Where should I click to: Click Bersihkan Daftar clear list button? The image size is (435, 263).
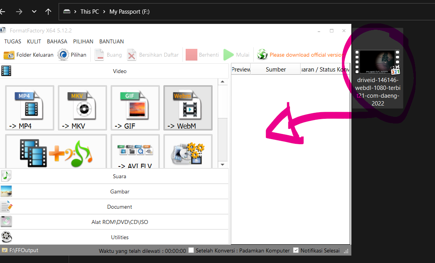(153, 55)
